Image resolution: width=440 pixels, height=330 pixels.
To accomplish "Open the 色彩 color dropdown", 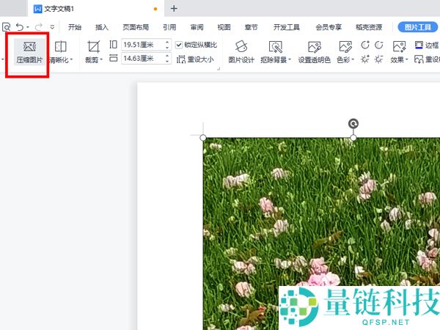I will pos(345,60).
